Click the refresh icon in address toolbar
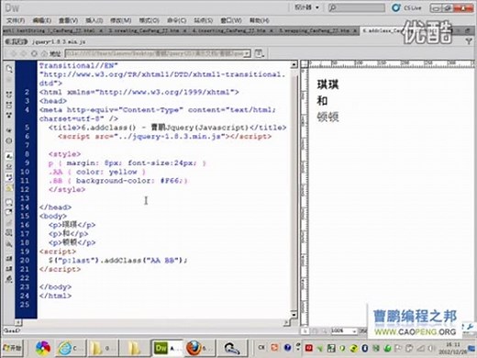The height and width of the screenshot is (358, 477). point(34,53)
